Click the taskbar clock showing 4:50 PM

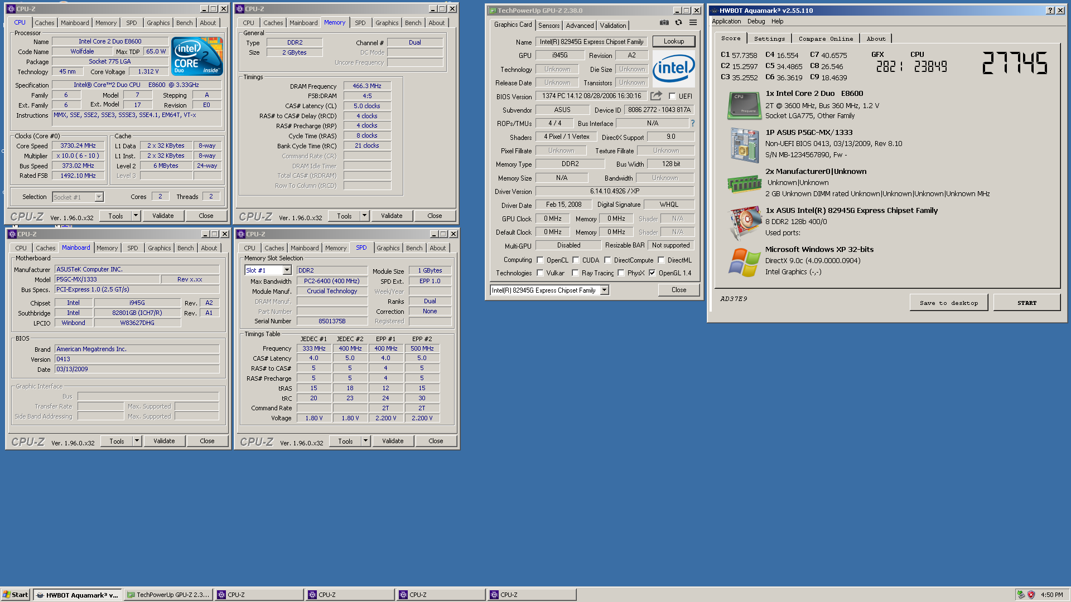point(1051,595)
